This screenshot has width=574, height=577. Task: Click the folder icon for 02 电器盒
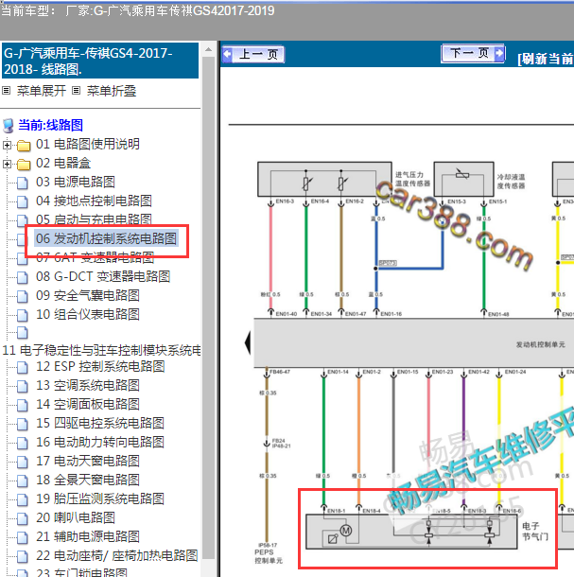tap(24, 165)
